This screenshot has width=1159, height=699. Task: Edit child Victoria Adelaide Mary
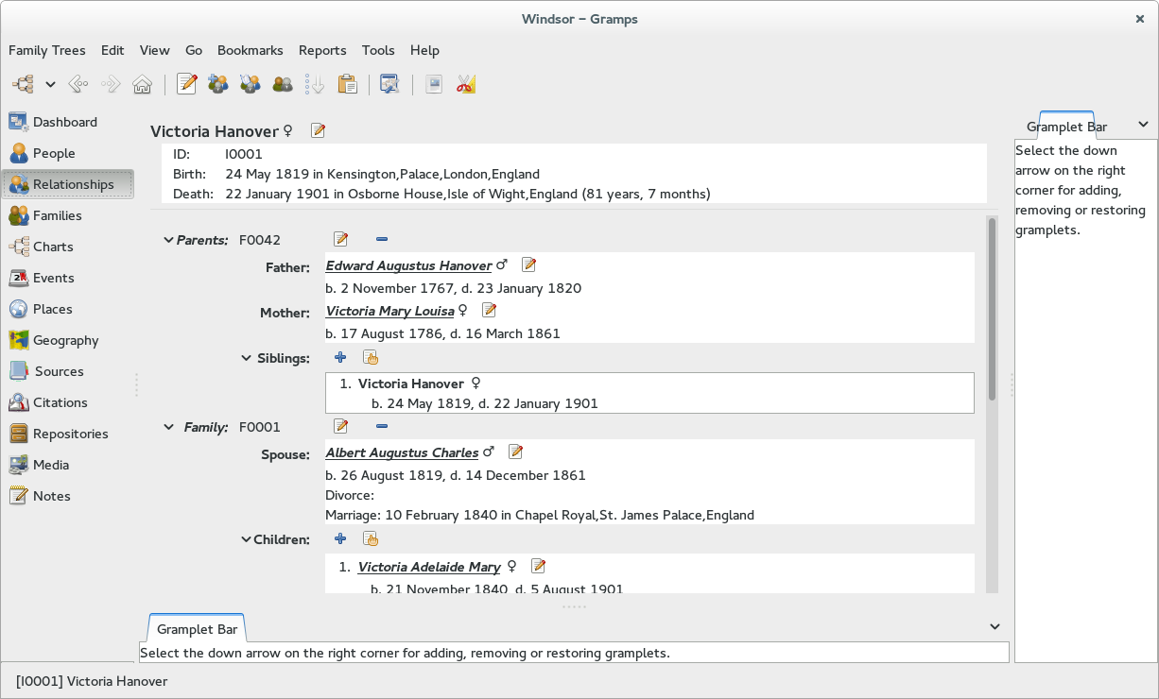pyautogui.click(x=539, y=567)
